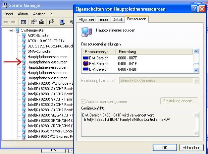Viewport: 208px width, 154px height.
Task: Select the E/A-Bereich 0800 - 087F row
Action: point(137,58)
